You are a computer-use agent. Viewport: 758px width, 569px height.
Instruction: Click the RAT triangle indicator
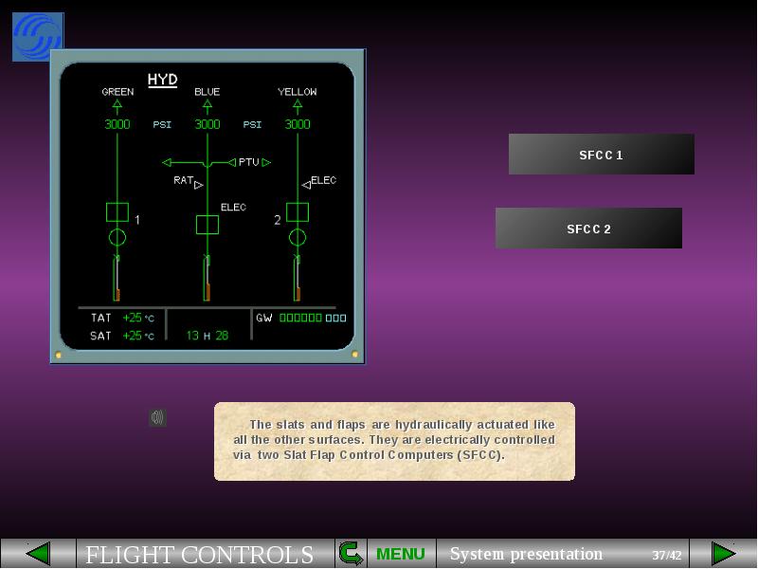tap(199, 185)
